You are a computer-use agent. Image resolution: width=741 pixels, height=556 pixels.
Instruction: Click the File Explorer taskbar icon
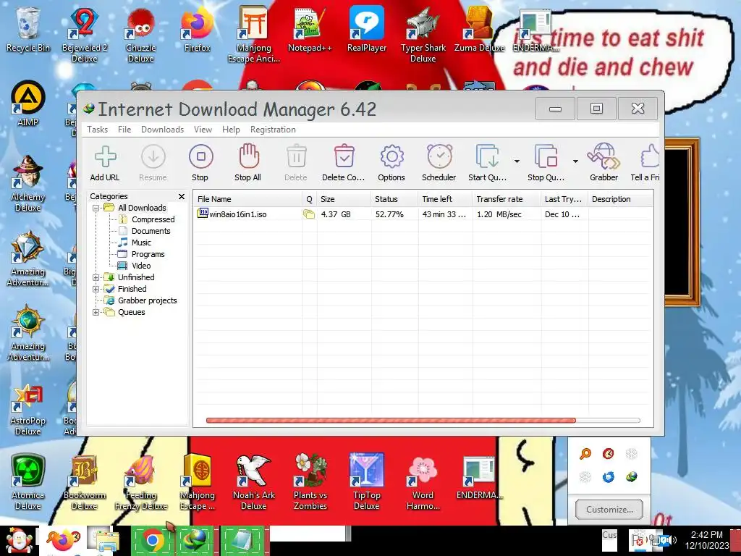point(106,540)
